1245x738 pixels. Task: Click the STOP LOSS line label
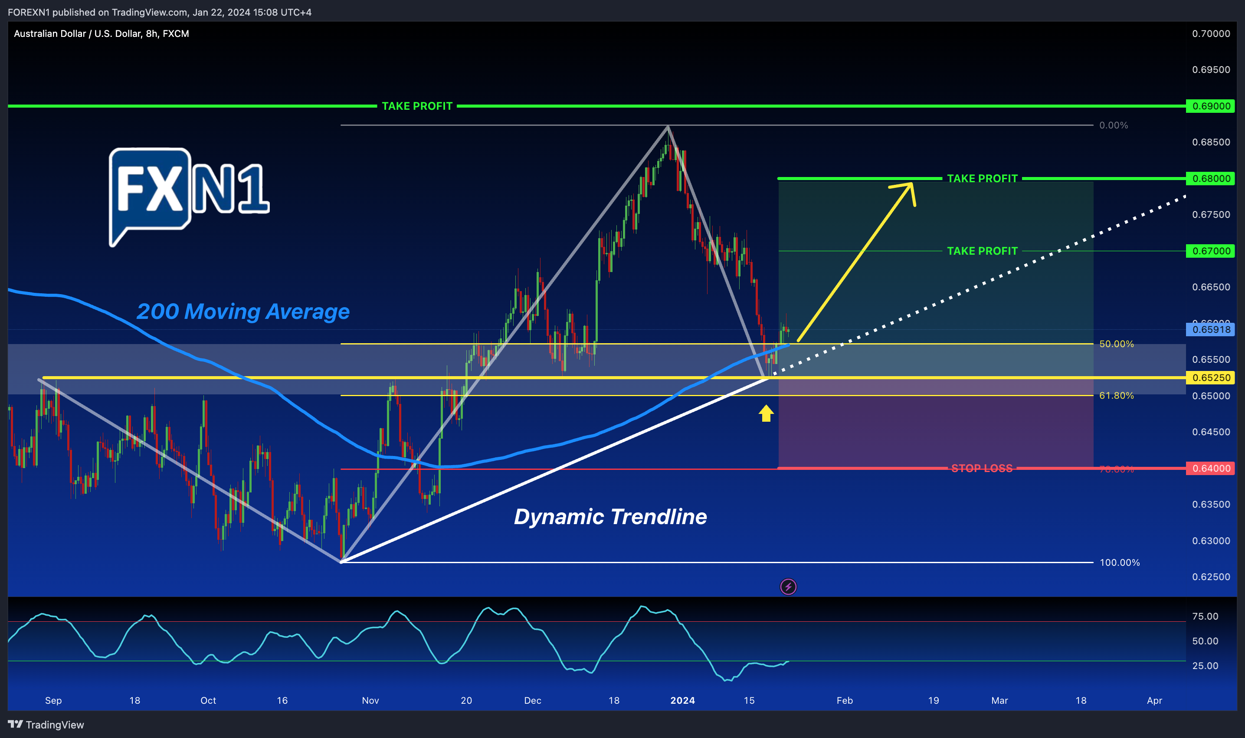[982, 469]
